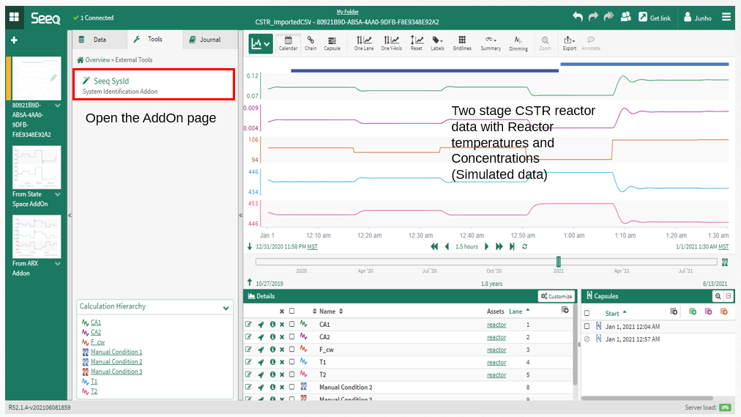Image resolution: width=741 pixels, height=417 pixels.
Task: Click the Reset axis icon
Action: (416, 43)
